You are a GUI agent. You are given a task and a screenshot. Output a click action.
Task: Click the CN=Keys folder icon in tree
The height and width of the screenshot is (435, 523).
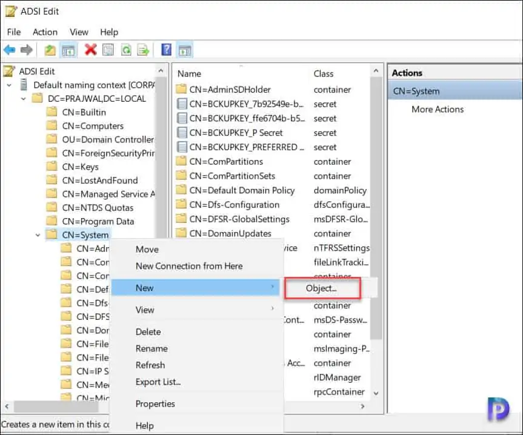(52, 166)
